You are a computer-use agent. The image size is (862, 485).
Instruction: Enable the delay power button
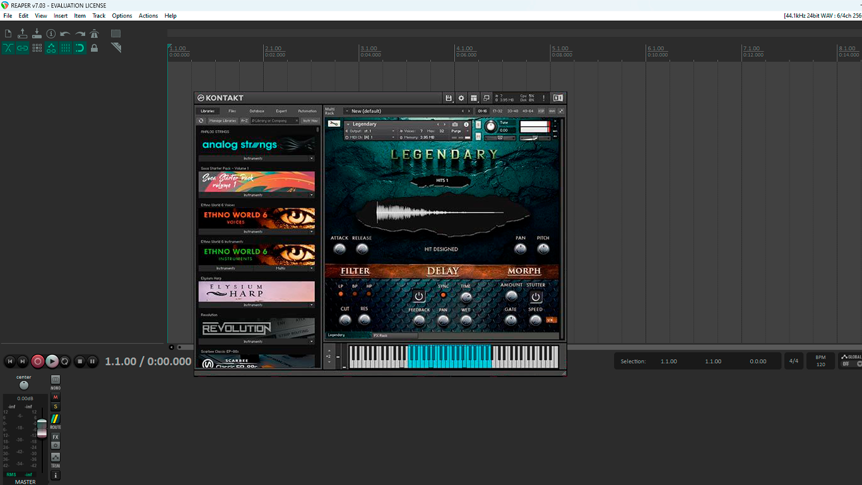pos(419,296)
